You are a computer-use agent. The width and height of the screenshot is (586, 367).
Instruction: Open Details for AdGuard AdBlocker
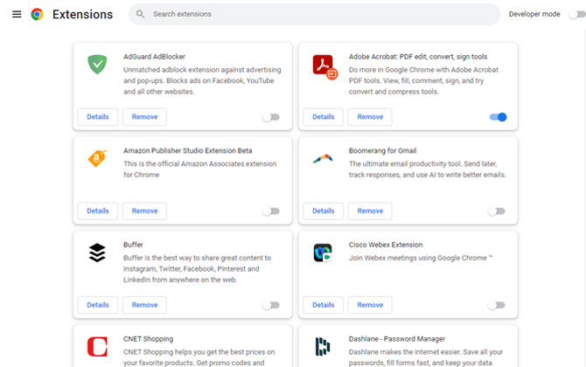point(98,117)
